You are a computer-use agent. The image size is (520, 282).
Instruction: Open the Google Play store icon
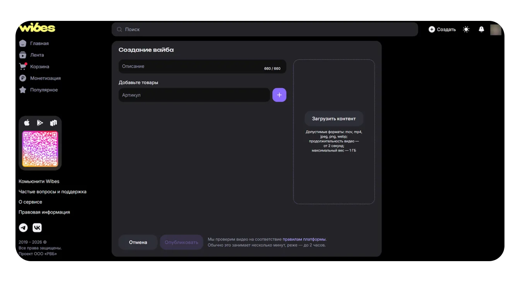tap(40, 123)
